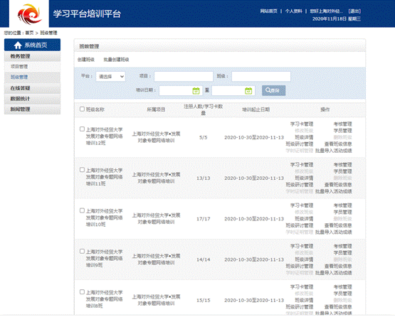
Task: Open 学员管理 for 培训8班
Action: 342,294
